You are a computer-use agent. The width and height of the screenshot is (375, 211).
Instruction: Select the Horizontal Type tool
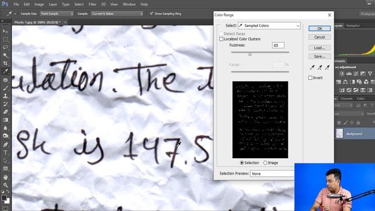tap(5, 152)
